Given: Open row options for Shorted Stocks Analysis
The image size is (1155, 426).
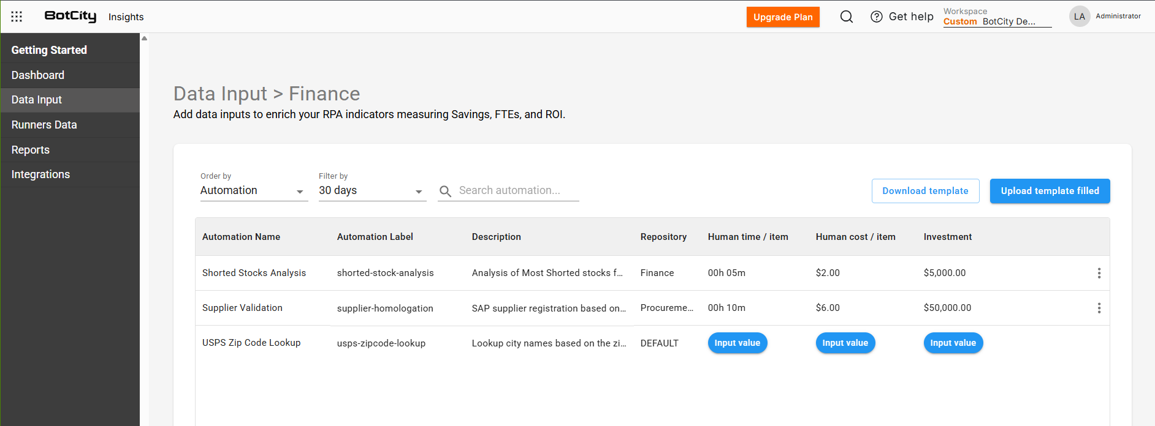Looking at the screenshot, I should [1099, 273].
